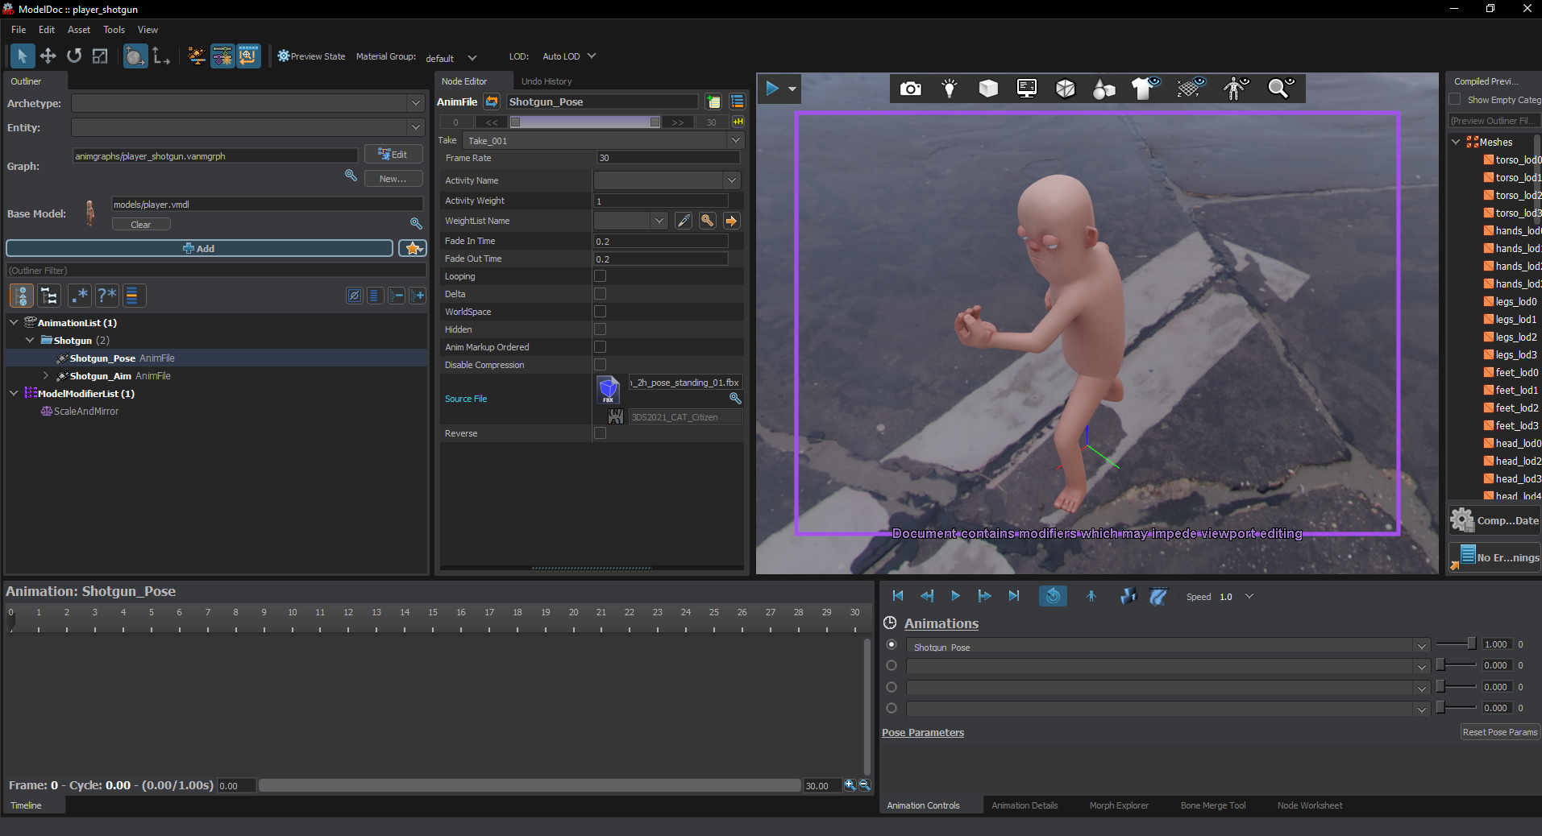Click the frame input field showing 0.00
Screen dimensions: 1542x836
click(235, 785)
